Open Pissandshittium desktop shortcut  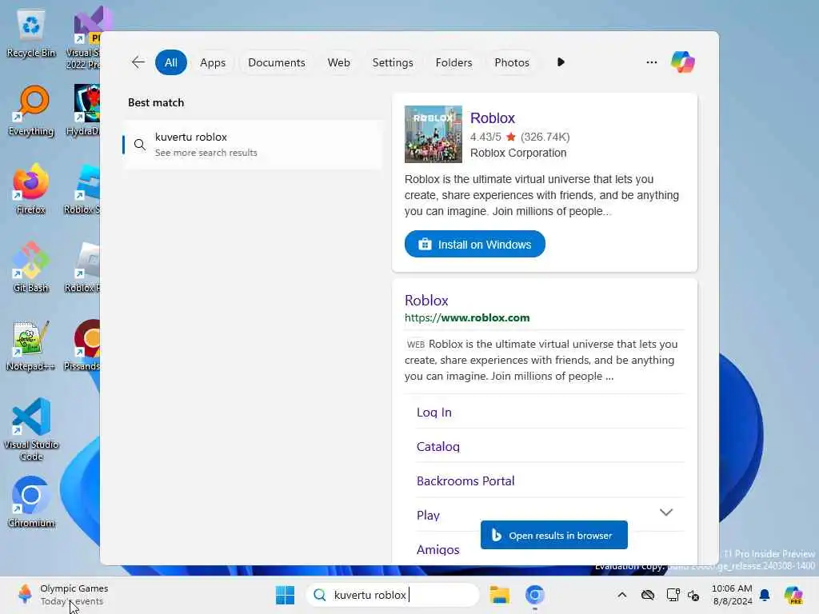tap(82, 345)
